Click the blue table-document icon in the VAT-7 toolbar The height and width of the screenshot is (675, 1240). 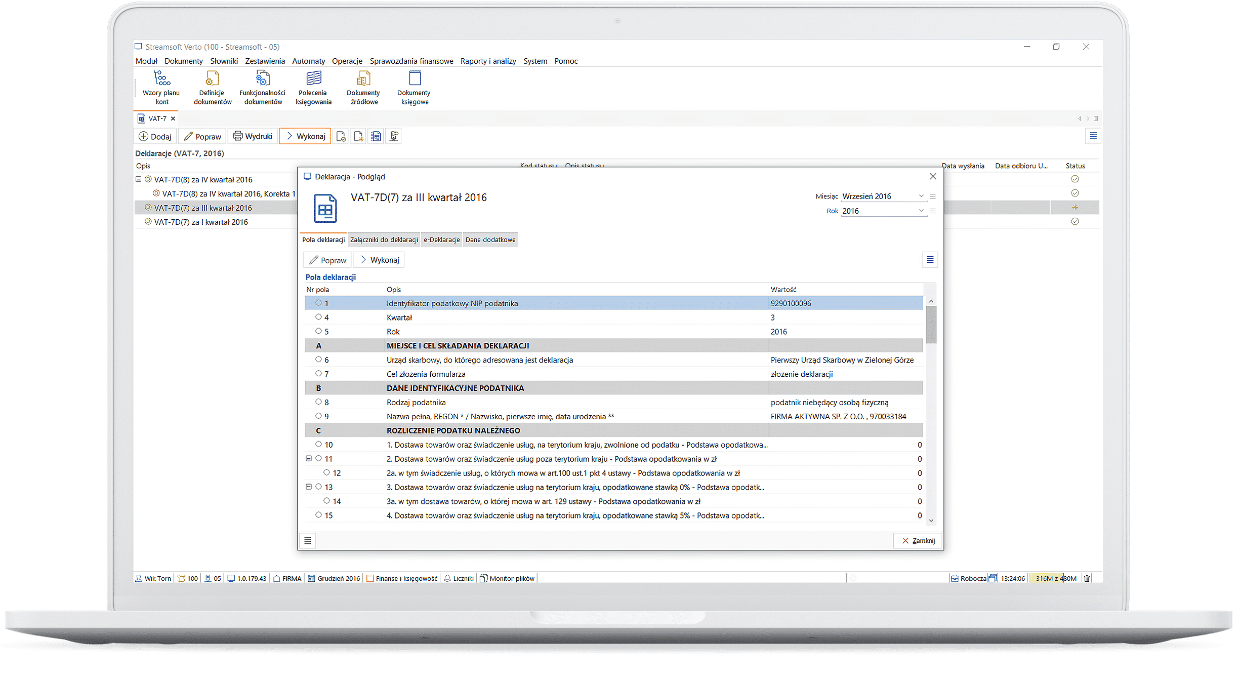pyautogui.click(x=376, y=136)
